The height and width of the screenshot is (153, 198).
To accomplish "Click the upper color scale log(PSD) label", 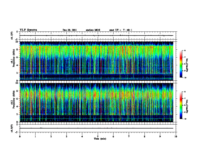I will pyautogui.click(x=187, y=65).
